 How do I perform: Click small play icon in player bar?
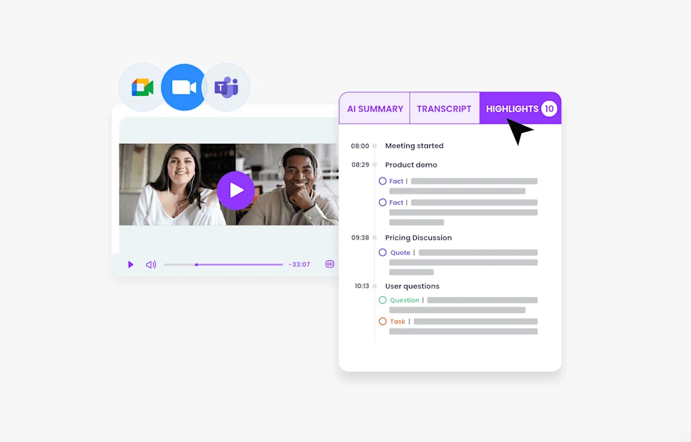(x=130, y=265)
